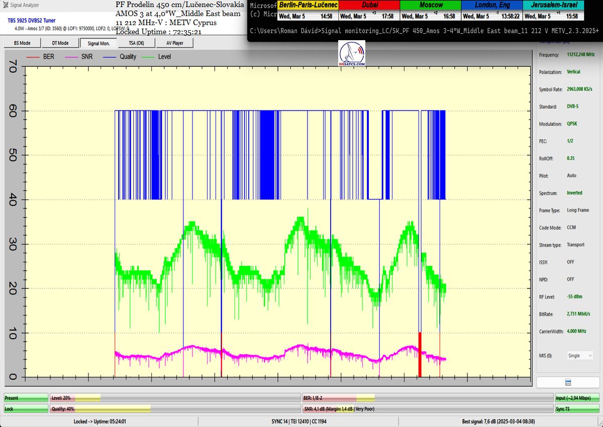
Task: Click the Dubai world clock
Action: click(369, 10)
